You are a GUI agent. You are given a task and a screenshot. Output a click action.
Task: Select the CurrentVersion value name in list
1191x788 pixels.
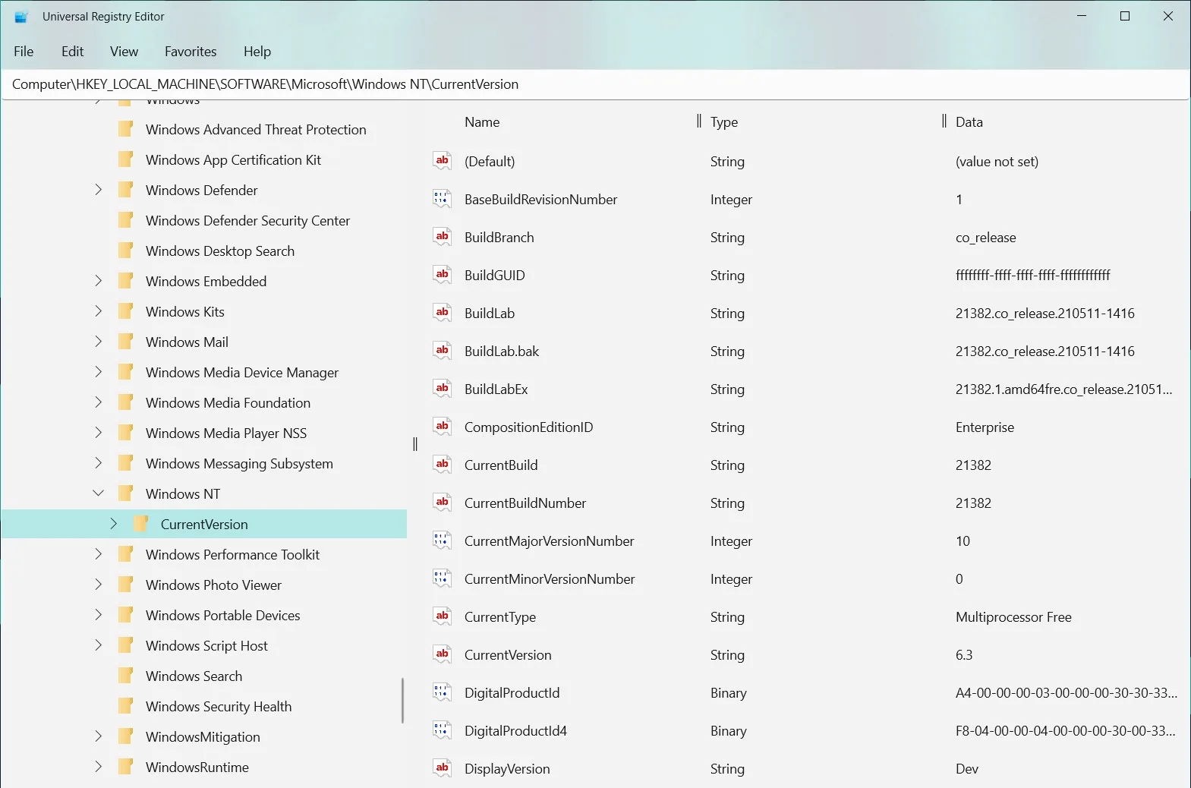[508, 655]
